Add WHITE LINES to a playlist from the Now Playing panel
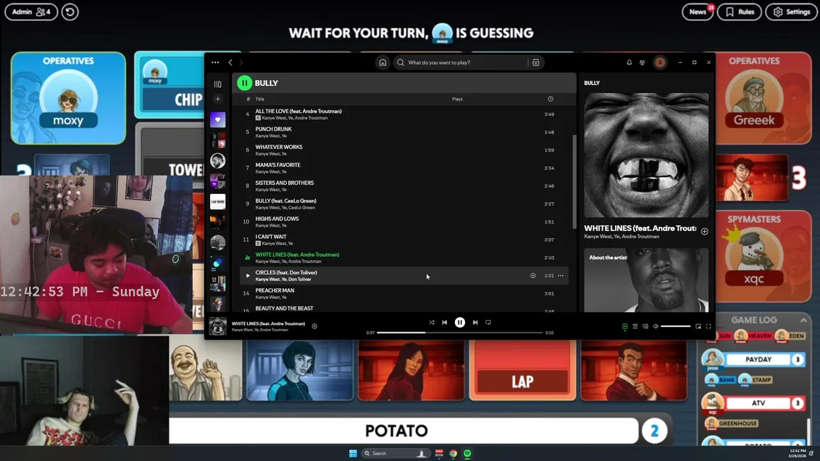Viewport: 820px width, 461px height. [705, 231]
